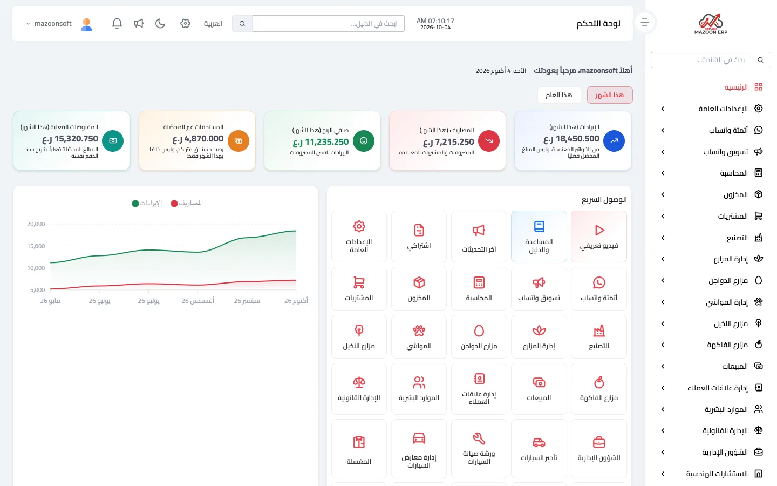Expand إدارة المزارع sidebar section
Image resolution: width=777 pixels, height=486 pixels.
[711, 259]
